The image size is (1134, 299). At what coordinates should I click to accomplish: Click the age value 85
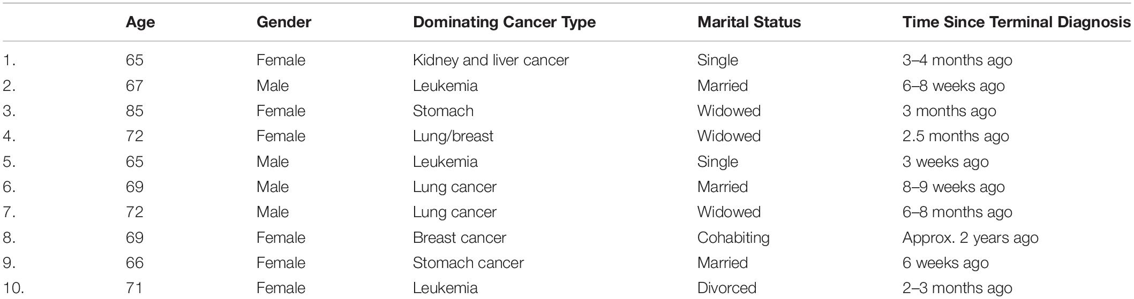(135, 111)
